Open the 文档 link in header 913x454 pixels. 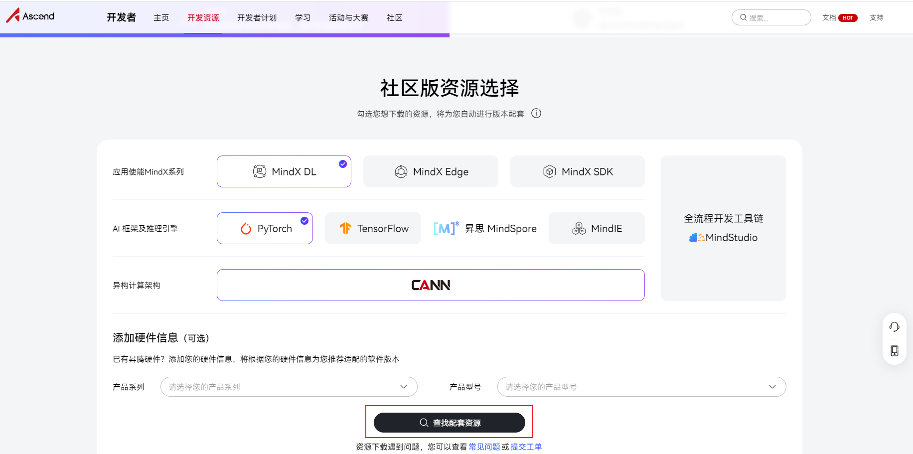coord(829,17)
